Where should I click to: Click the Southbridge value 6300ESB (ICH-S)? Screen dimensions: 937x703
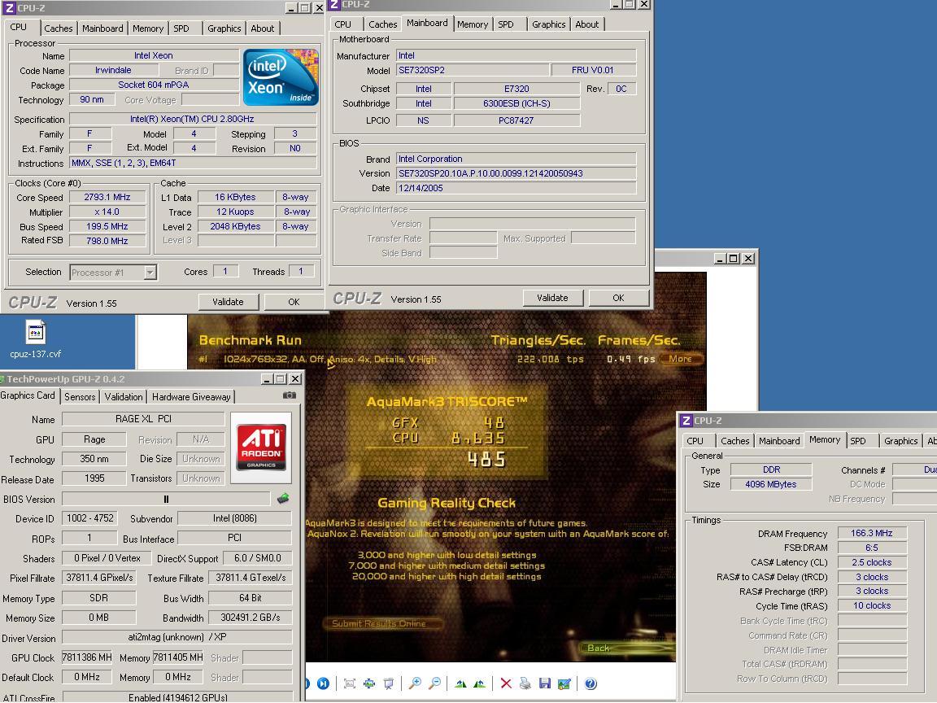click(517, 103)
